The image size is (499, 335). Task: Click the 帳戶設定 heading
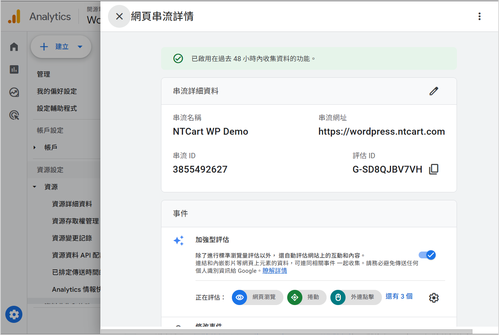(x=50, y=131)
